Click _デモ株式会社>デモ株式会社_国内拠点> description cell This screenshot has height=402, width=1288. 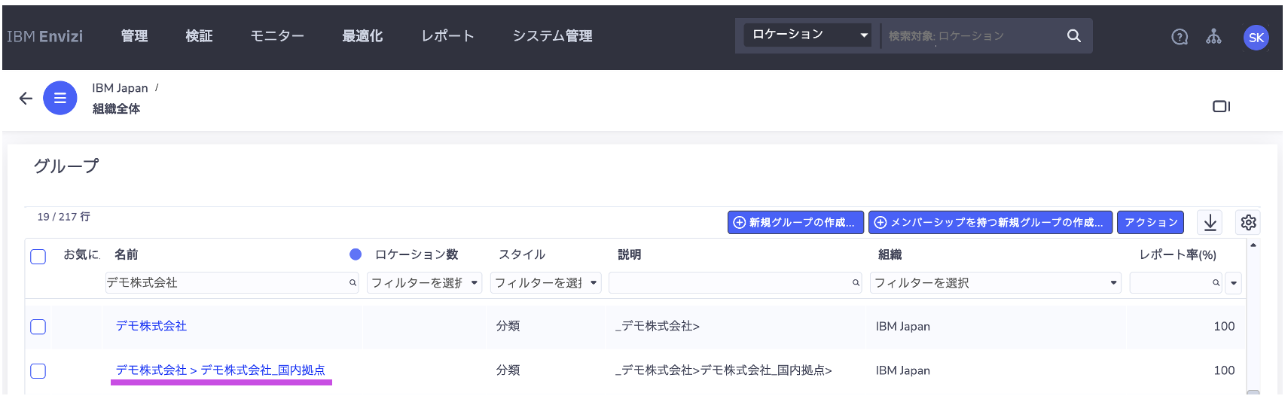pos(724,370)
